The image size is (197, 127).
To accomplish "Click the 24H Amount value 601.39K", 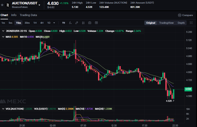I will (x=135, y=7).
